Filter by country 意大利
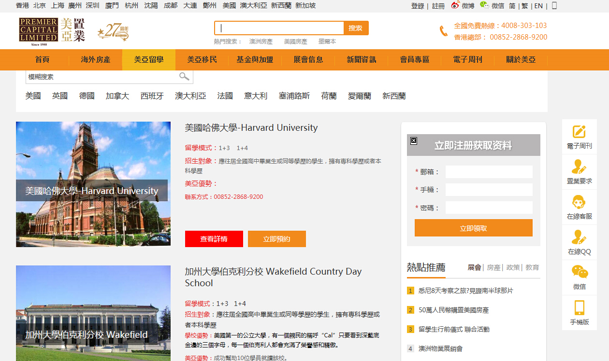This screenshot has width=609, height=361. pyautogui.click(x=256, y=96)
